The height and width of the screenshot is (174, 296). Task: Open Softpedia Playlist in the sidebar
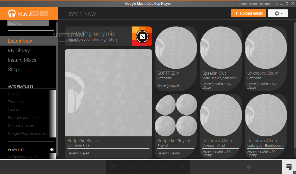coord(23,157)
